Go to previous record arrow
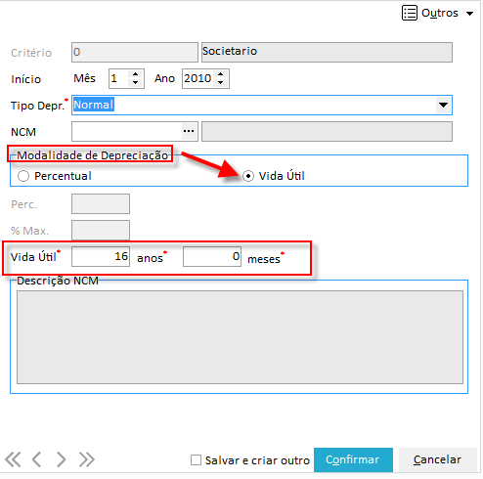Image resolution: width=483 pixels, height=479 pixels. (x=37, y=459)
